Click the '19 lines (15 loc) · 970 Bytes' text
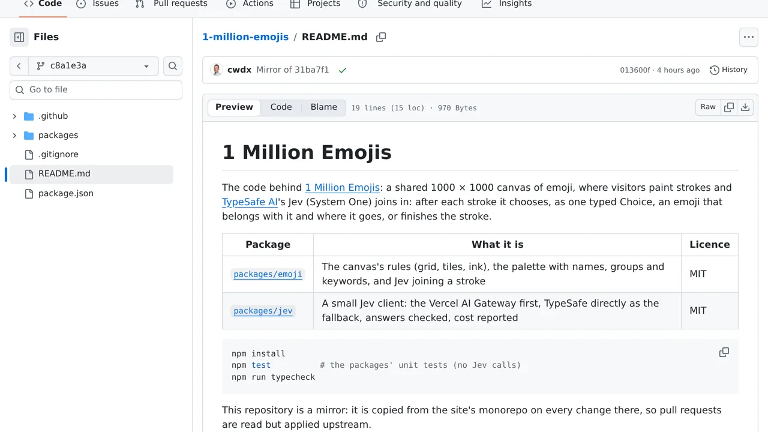The height and width of the screenshot is (432, 768). tap(414, 108)
